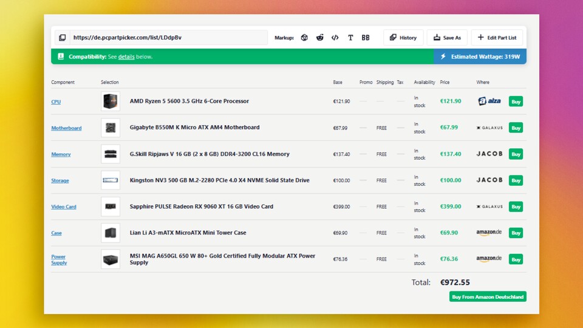Open Lian Li A3-mATX Mini Tower Case name
Screen dimensions: 583x328
(188, 233)
